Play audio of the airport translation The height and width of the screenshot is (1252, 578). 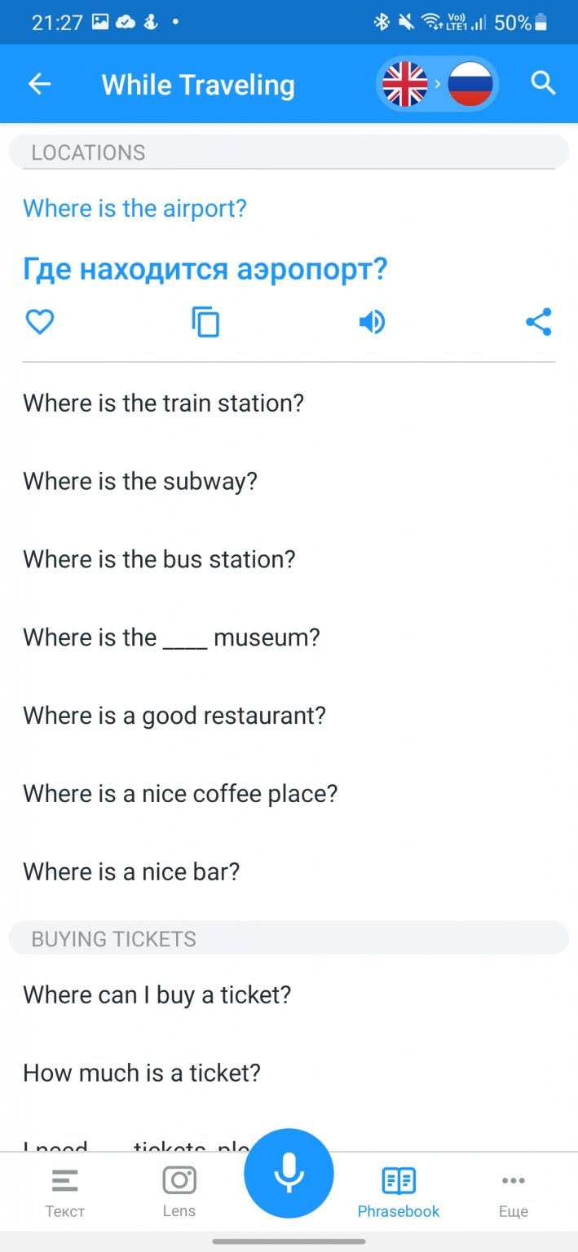[x=372, y=323]
